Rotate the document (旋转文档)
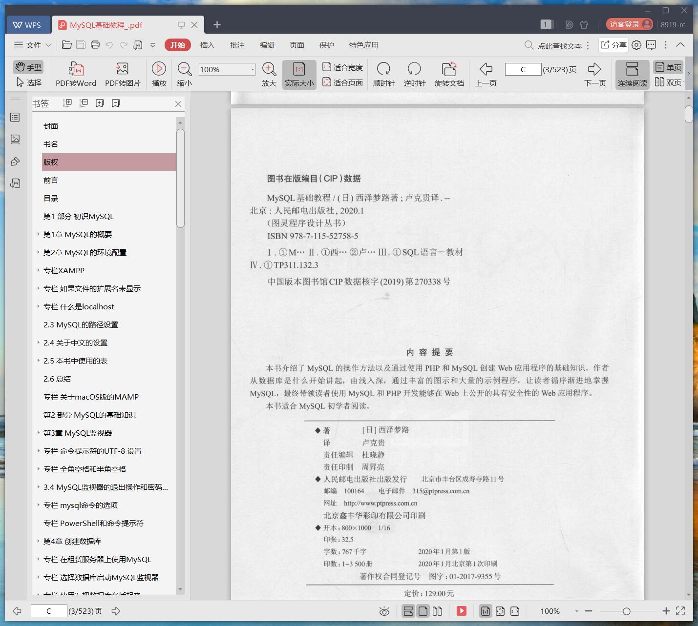Screen dimensions: 698x626 449,74
